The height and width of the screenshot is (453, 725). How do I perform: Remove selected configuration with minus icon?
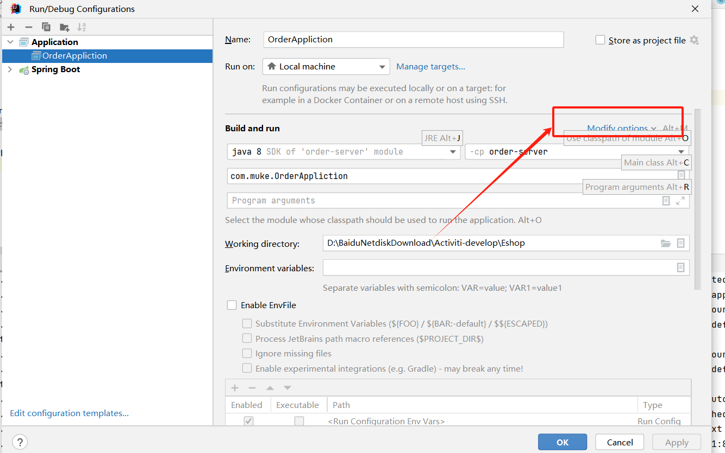click(x=29, y=27)
